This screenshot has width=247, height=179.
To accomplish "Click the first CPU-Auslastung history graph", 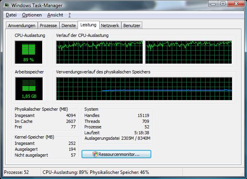I will tap(100, 52).
